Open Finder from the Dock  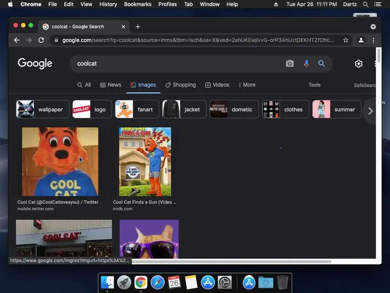click(107, 282)
